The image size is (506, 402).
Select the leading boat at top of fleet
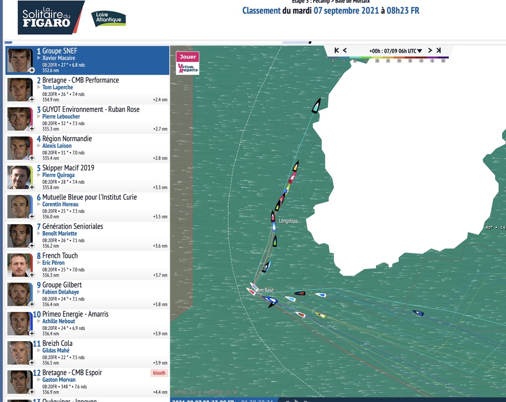[316, 106]
